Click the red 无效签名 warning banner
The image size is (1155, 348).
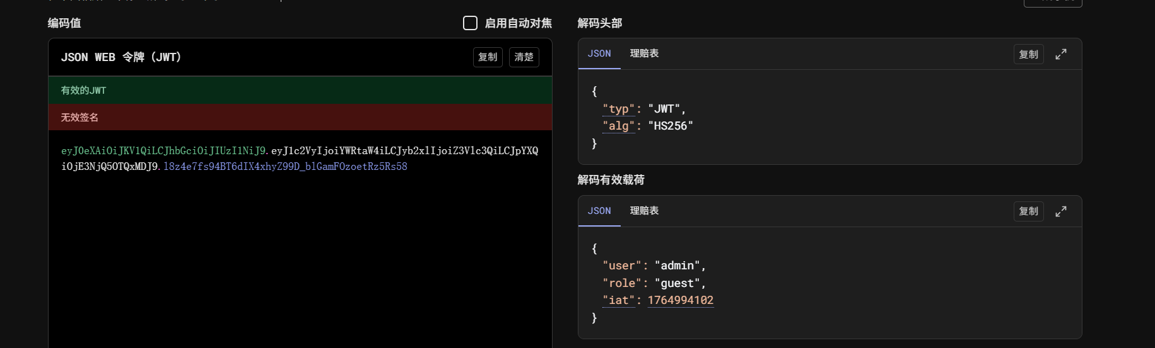[x=300, y=118]
